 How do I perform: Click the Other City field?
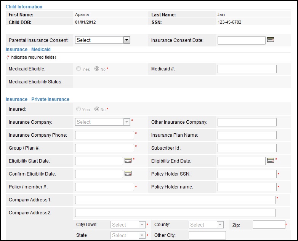point(207,235)
